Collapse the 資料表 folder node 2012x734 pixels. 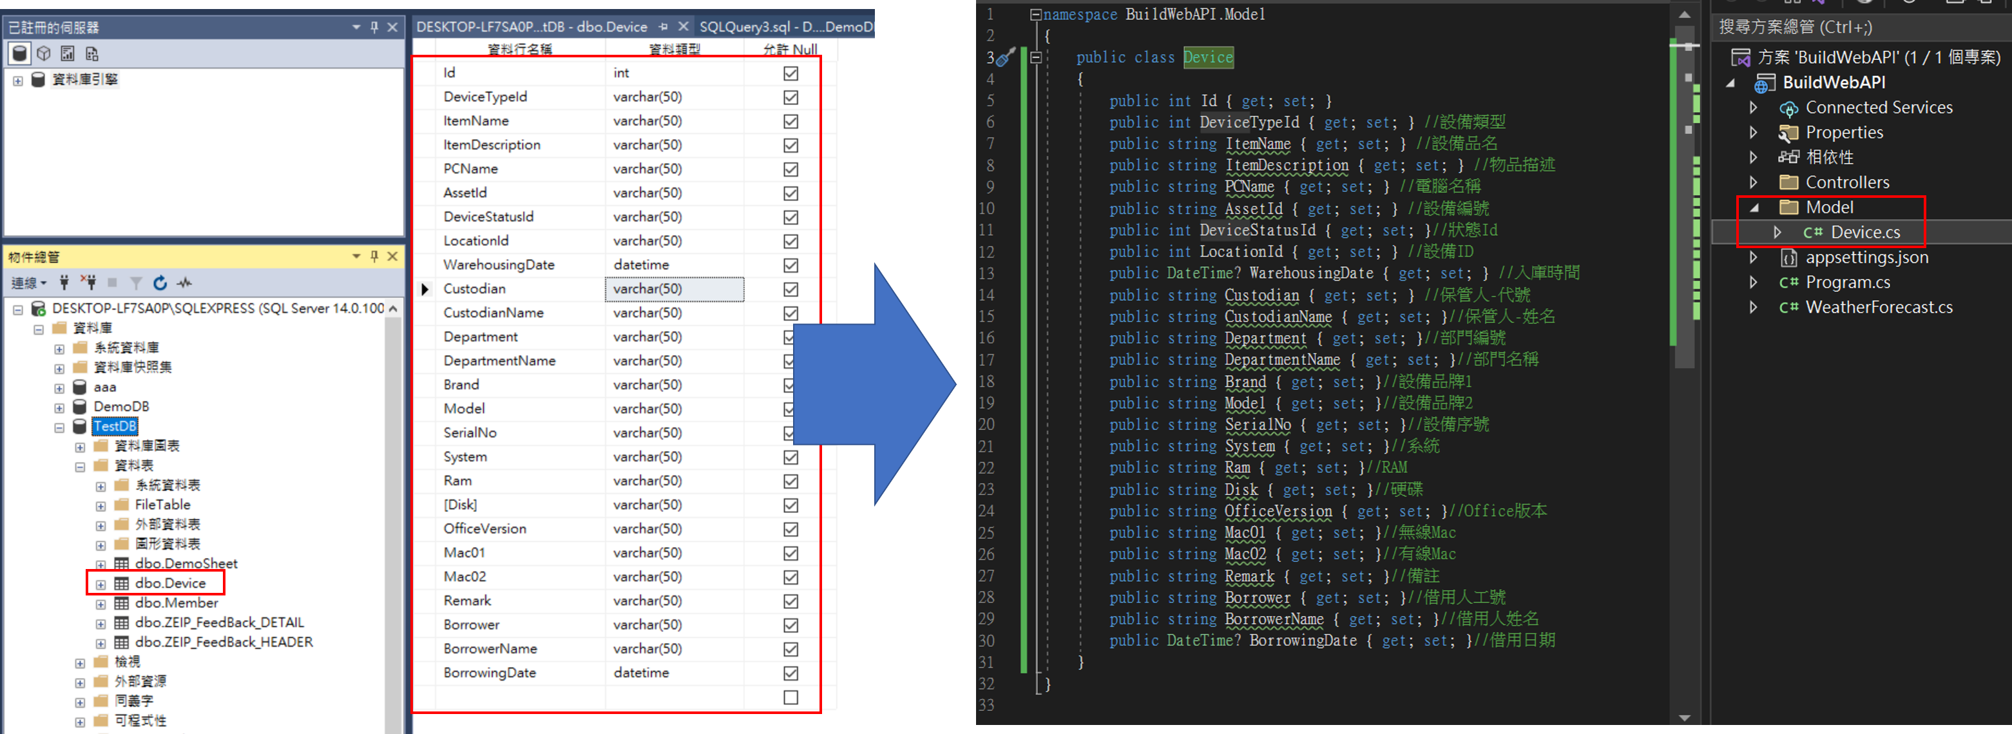coord(80,466)
